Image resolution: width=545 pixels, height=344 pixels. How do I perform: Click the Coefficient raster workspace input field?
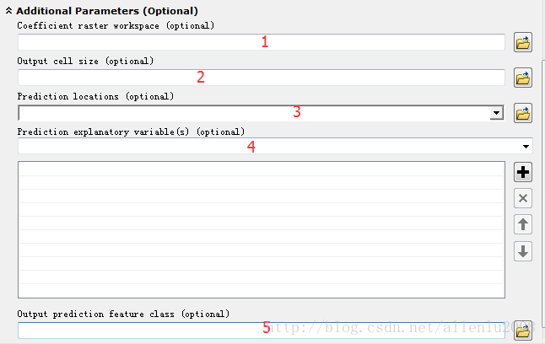pyautogui.click(x=261, y=42)
